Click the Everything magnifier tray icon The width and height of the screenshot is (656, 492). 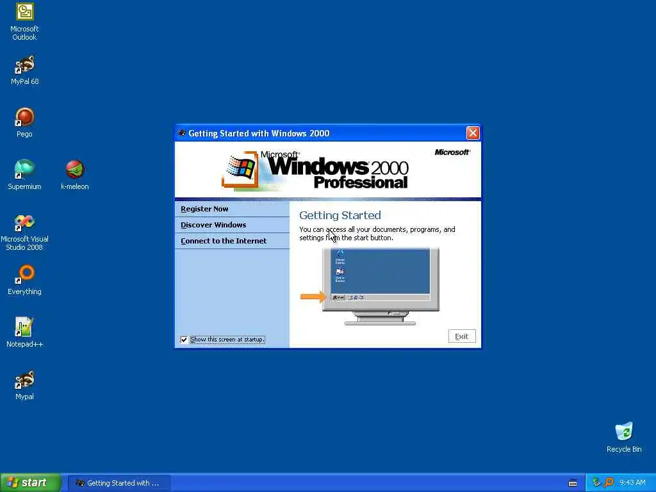point(609,482)
